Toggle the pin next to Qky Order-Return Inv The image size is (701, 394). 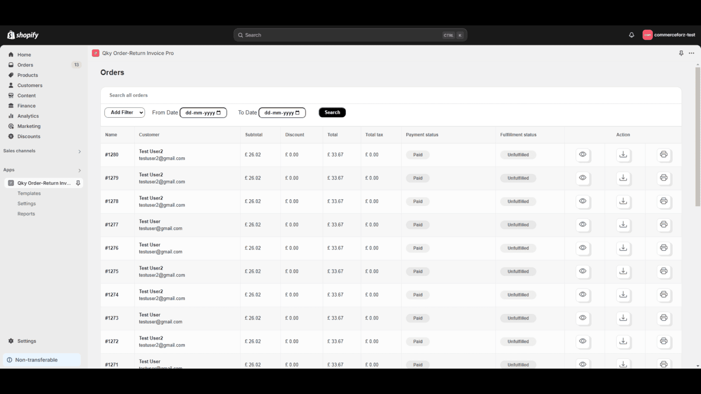point(78,183)
